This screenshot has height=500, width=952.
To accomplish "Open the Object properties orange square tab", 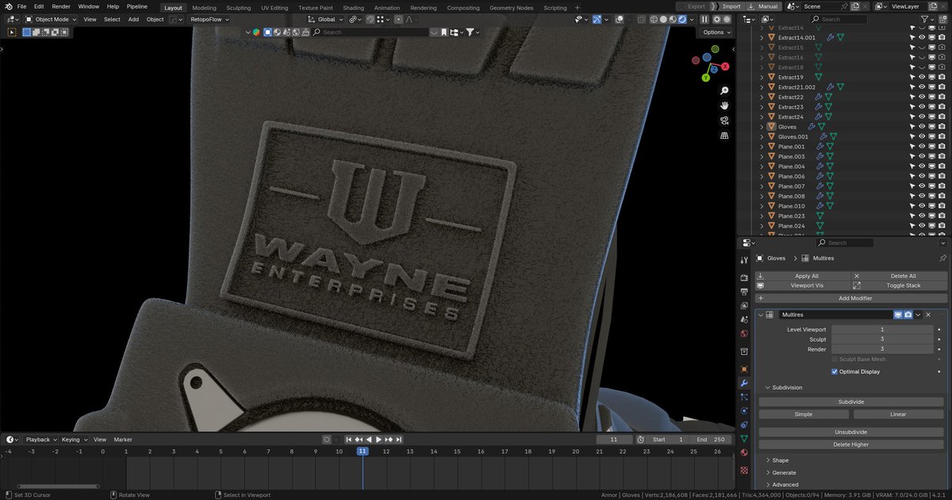I will pyautogui.click(x=744, y=369).
